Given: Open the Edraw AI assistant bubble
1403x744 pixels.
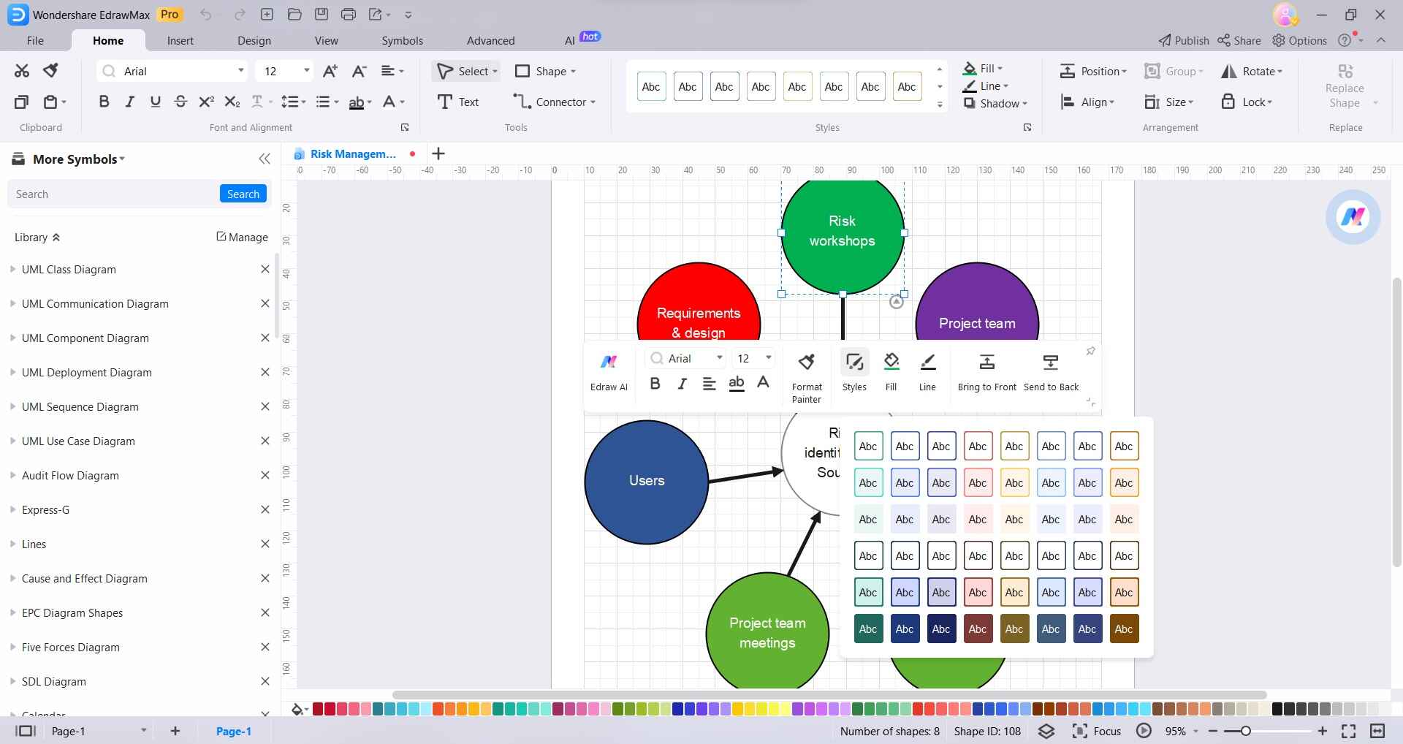Looking at the screenshot, I should pyautogui.click(x=1353, y=216).
